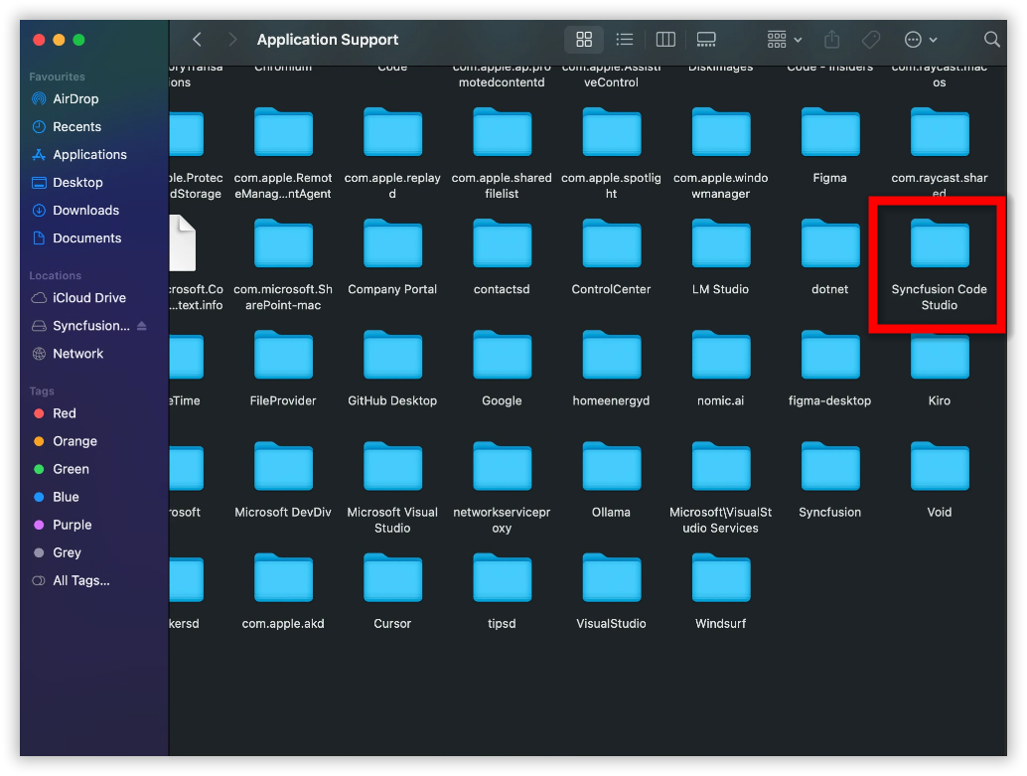The image size is (1027, 776).
Task: Click the Edit Tags icon
Action: point(871,40)
